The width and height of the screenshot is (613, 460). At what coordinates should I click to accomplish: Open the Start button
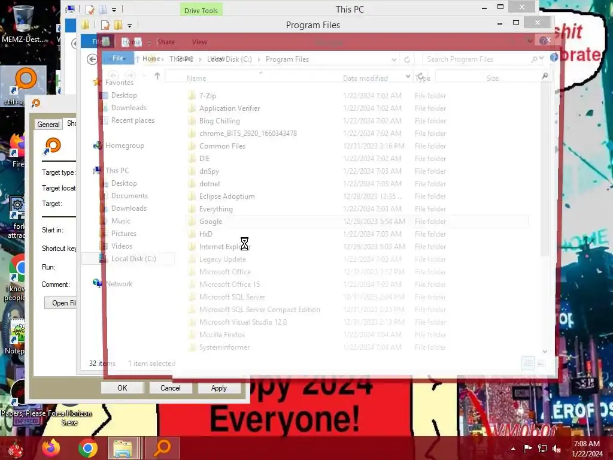[16, 449]
